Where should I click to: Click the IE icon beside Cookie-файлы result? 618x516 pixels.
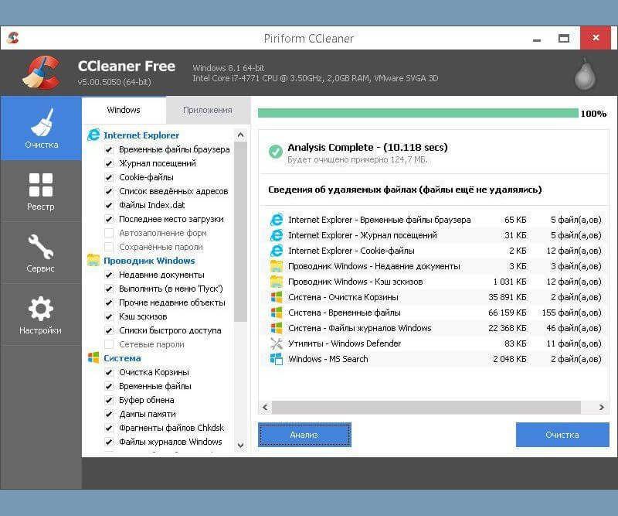pos(277,251)
